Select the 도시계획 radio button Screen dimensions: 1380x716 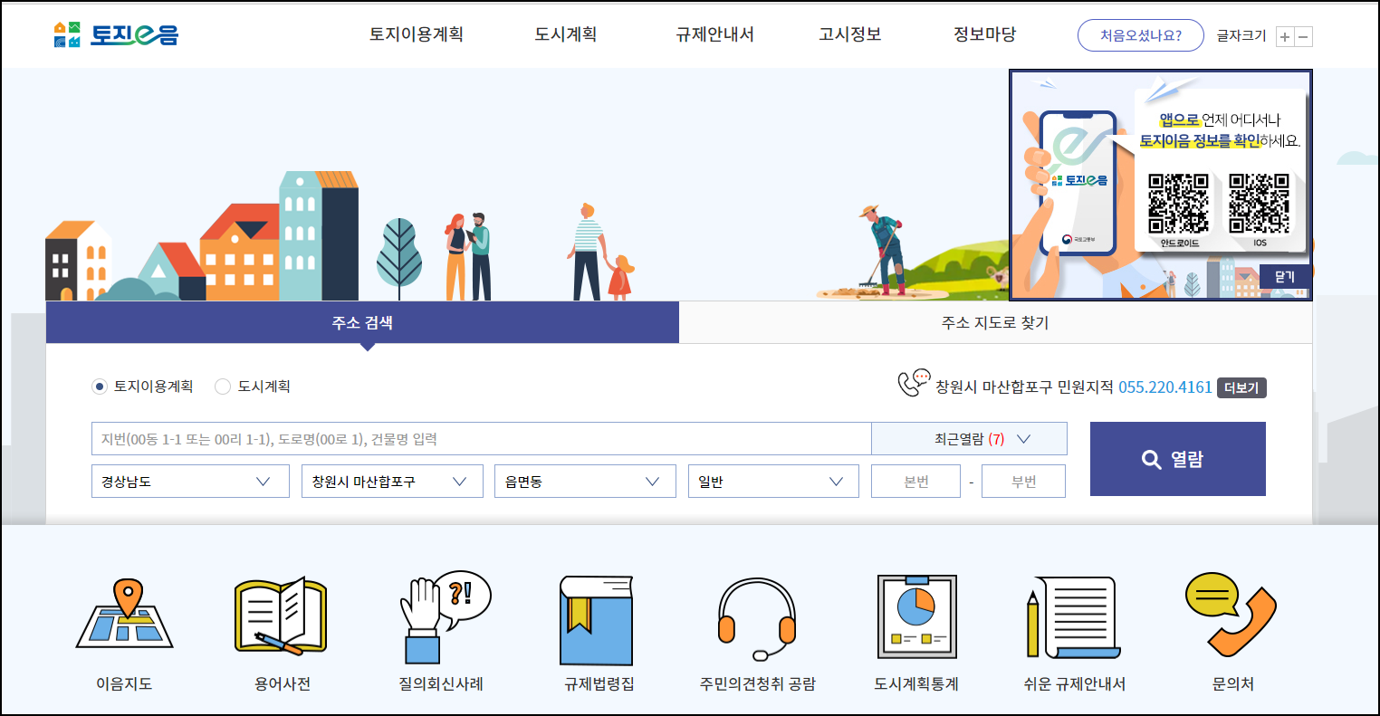tap(223, 387)
